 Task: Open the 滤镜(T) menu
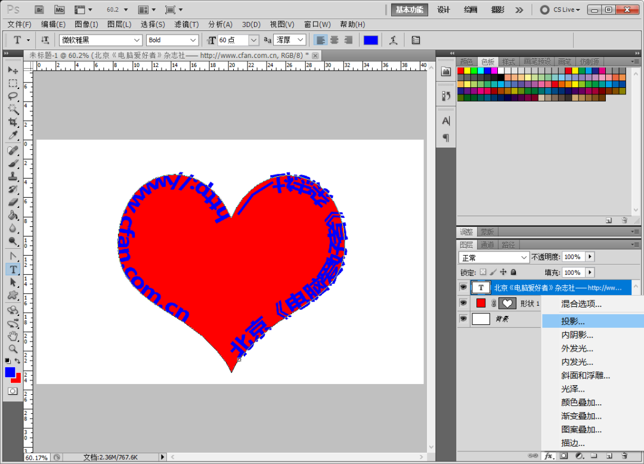tap(187, 24)
